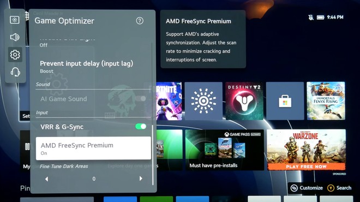Screen dimensions: 360x202
Task: Select the gear settings sidebar icon
Action: [x=15, y=55]
